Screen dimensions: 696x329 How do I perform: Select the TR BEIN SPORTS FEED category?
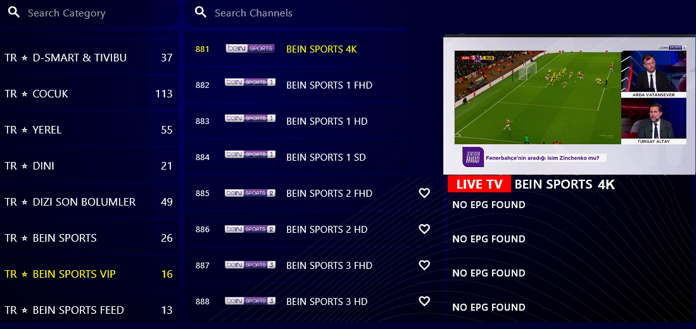[90, 310]
